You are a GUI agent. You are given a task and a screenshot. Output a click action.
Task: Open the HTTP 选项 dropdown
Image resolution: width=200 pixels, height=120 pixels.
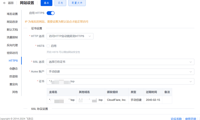tap(70, 36)
